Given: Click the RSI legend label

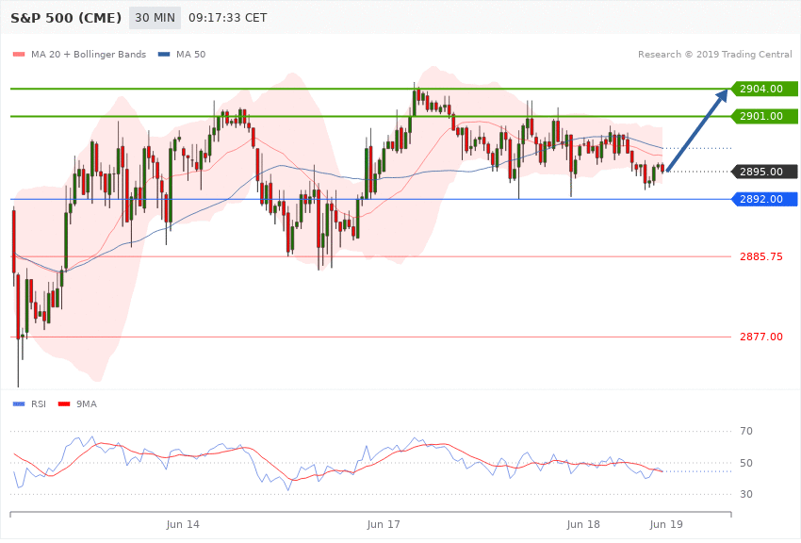Looking at the screenshot, I should 39,404.
